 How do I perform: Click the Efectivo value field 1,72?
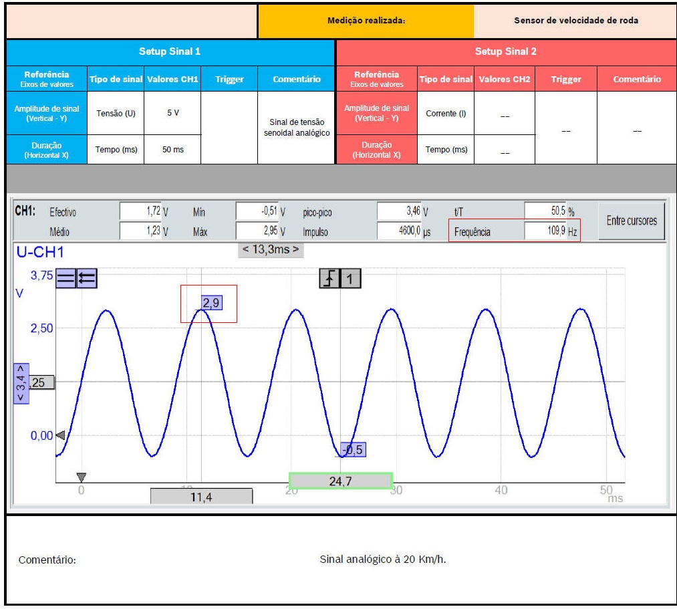(140, 212)
